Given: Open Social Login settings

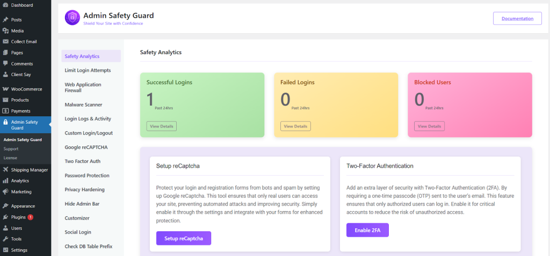Looking at the screenshot, I should point(78,232).
